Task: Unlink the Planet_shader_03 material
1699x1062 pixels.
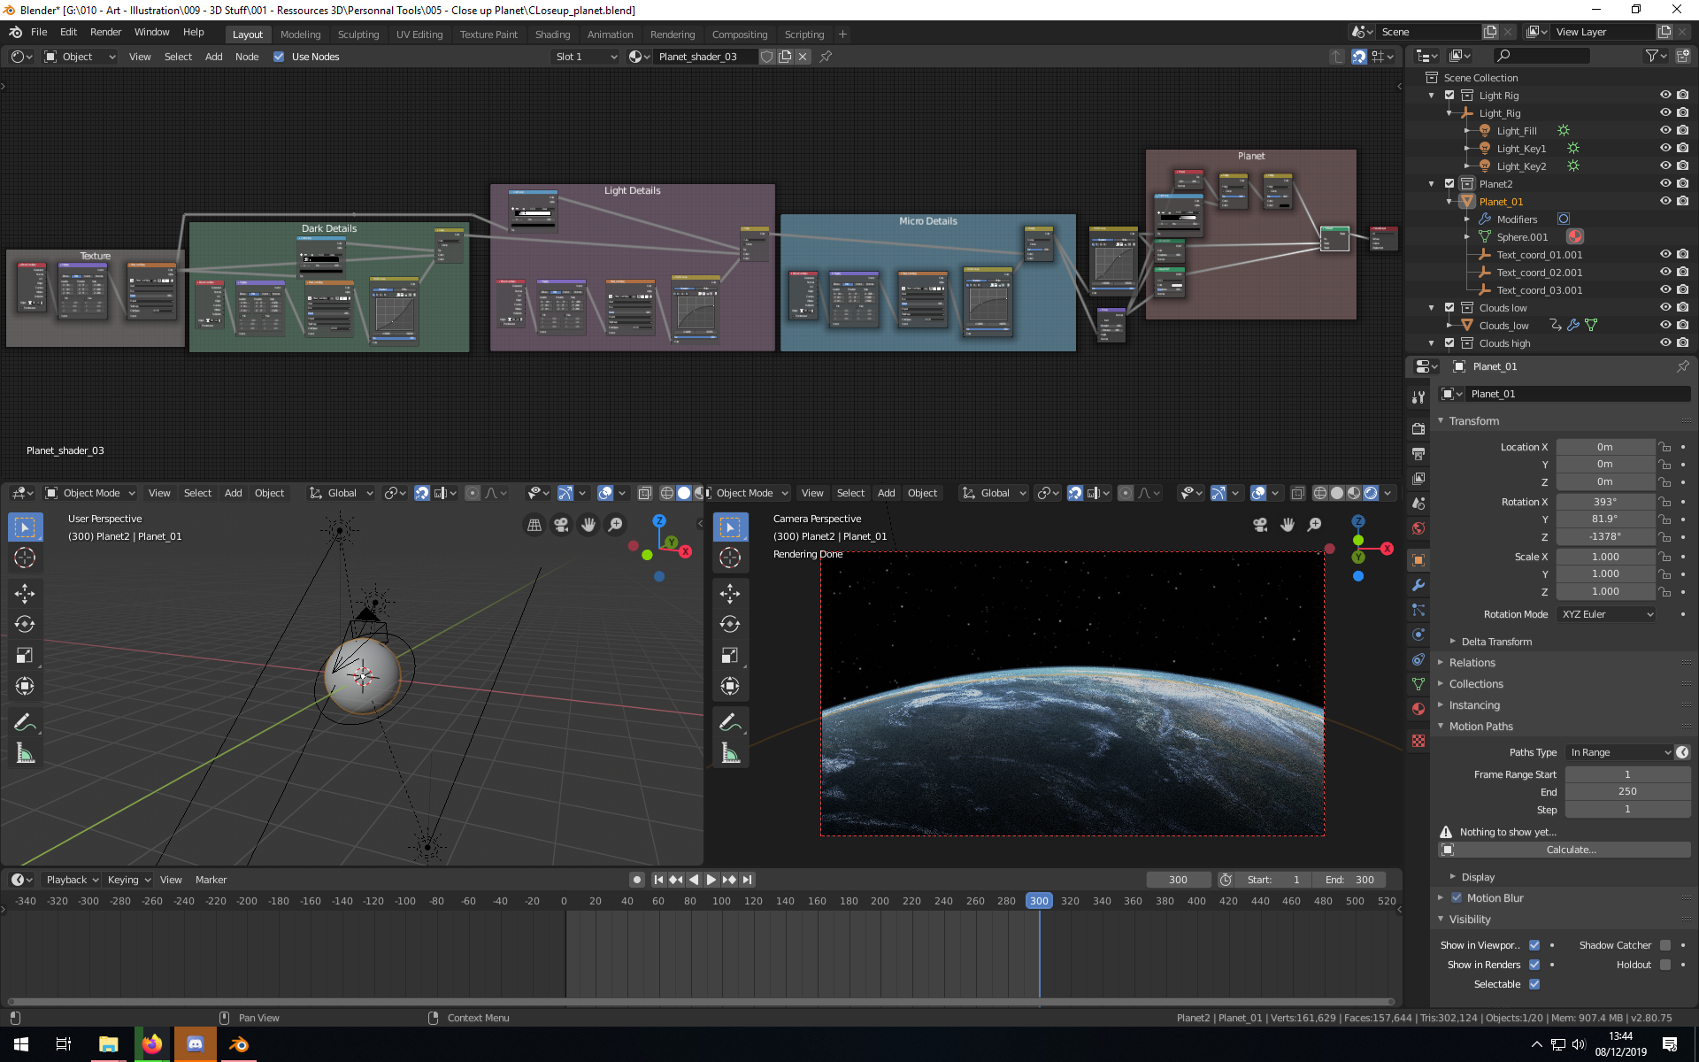Action: 803,57
